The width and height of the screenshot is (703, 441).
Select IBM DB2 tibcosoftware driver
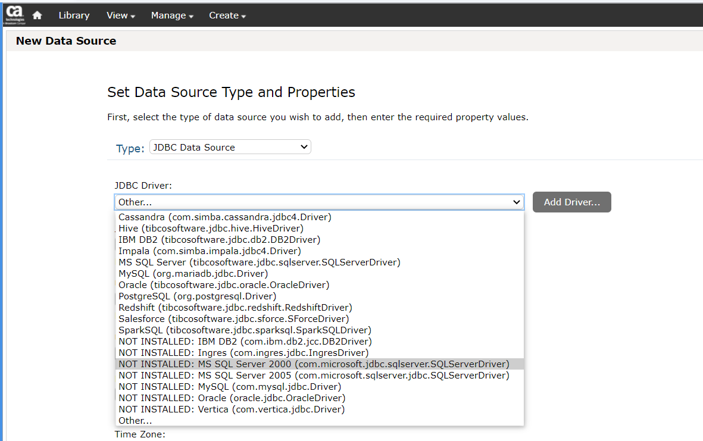click(219, 240)
